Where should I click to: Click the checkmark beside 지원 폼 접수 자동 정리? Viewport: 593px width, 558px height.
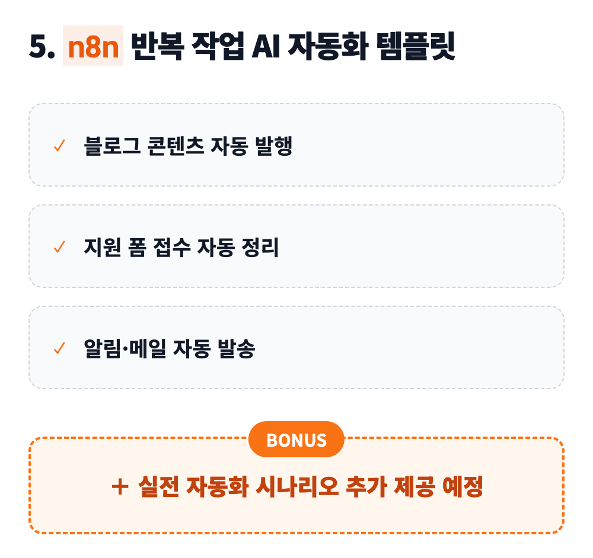coord(59,247)
